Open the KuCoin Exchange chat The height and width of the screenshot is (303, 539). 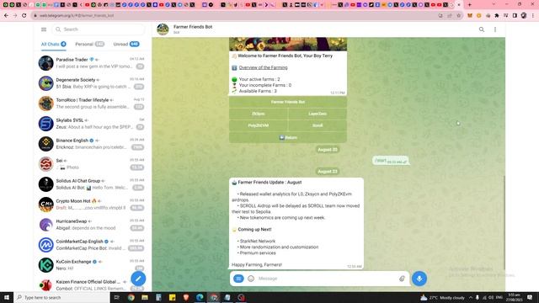(x=92, y=265)
